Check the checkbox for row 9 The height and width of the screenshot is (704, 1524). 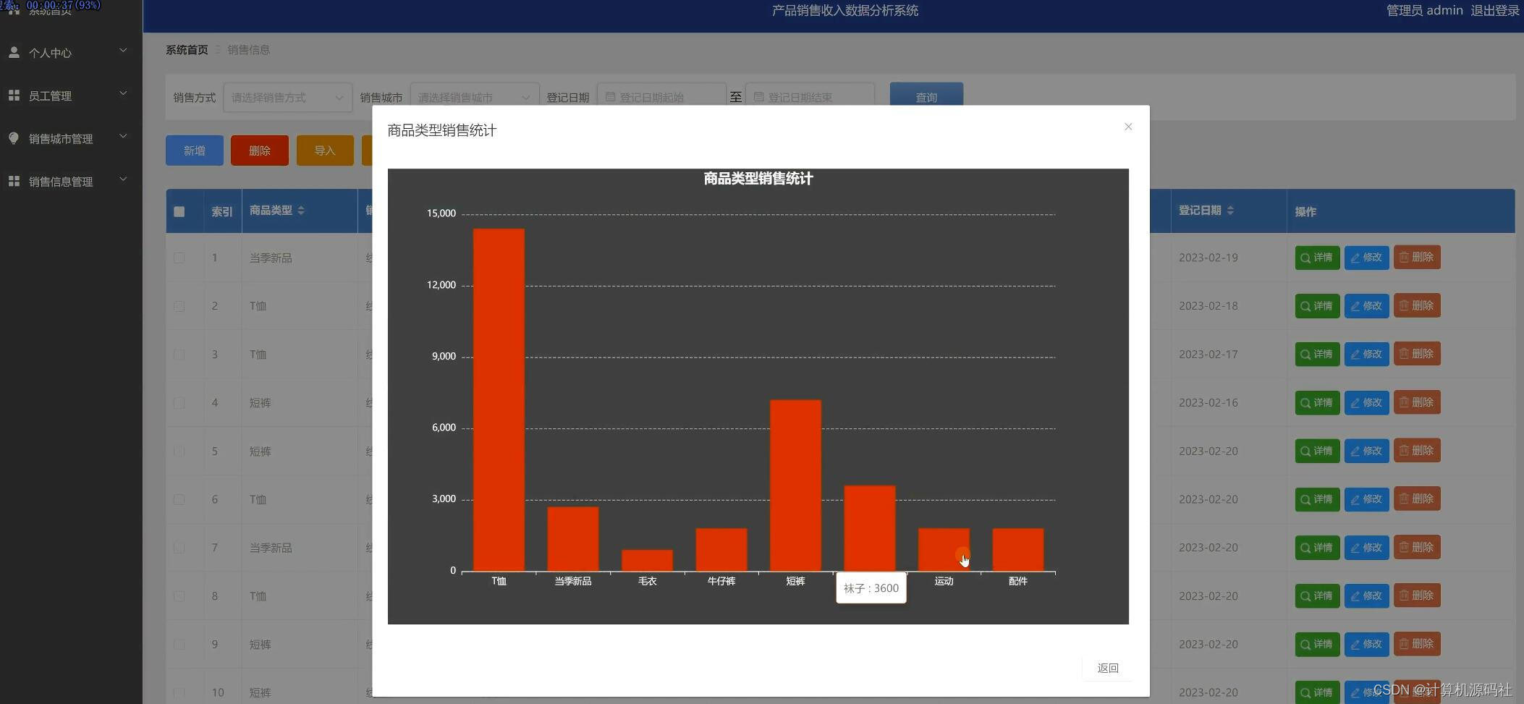coord(179,645)
